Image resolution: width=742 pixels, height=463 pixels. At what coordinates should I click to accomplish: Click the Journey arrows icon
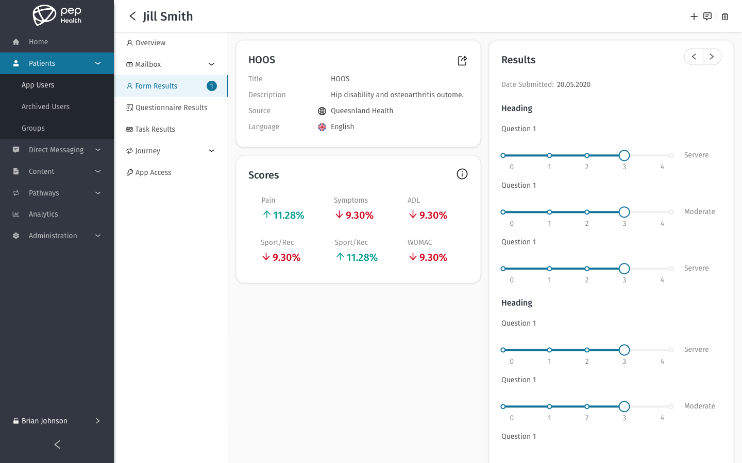pos(129,151)
